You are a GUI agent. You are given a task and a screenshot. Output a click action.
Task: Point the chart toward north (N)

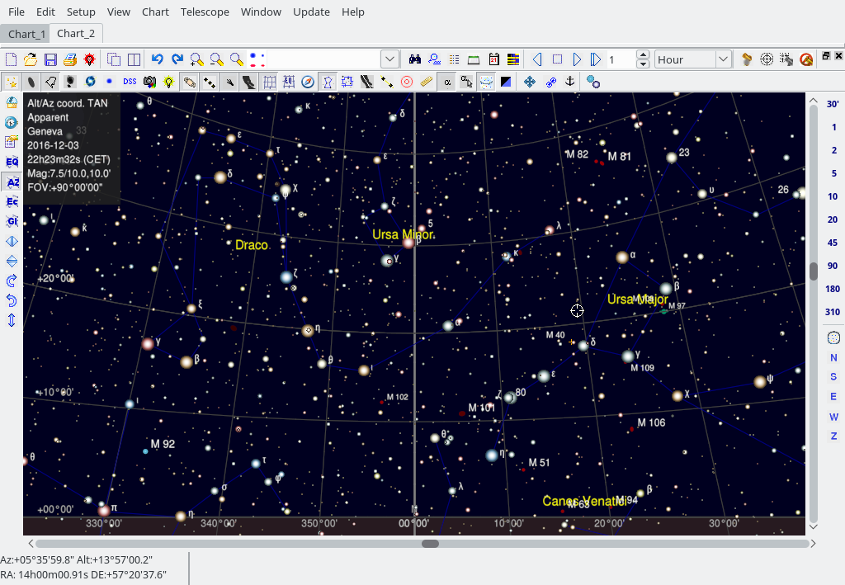833,357
